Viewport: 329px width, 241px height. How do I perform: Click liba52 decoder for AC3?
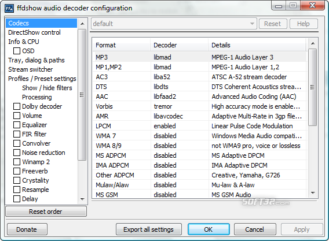point(162,77)
